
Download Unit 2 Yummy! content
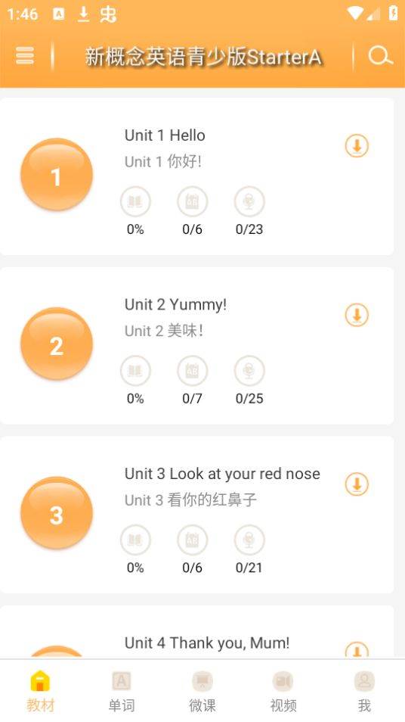point(357,315)
